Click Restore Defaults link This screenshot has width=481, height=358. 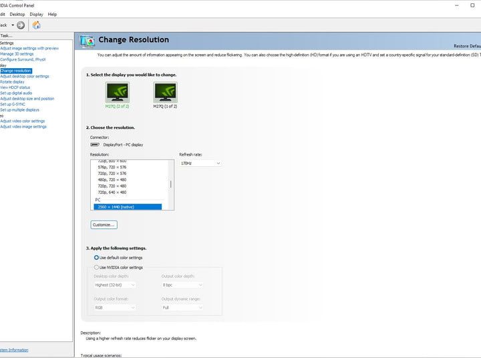pos(467,46)
